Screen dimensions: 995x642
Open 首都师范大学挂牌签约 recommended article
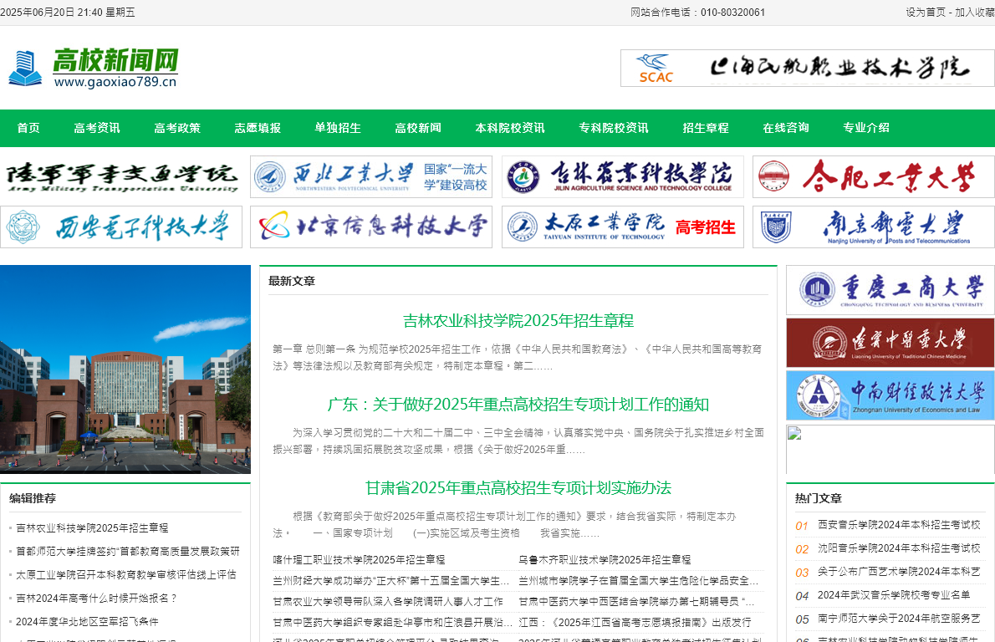coord(128,551)
